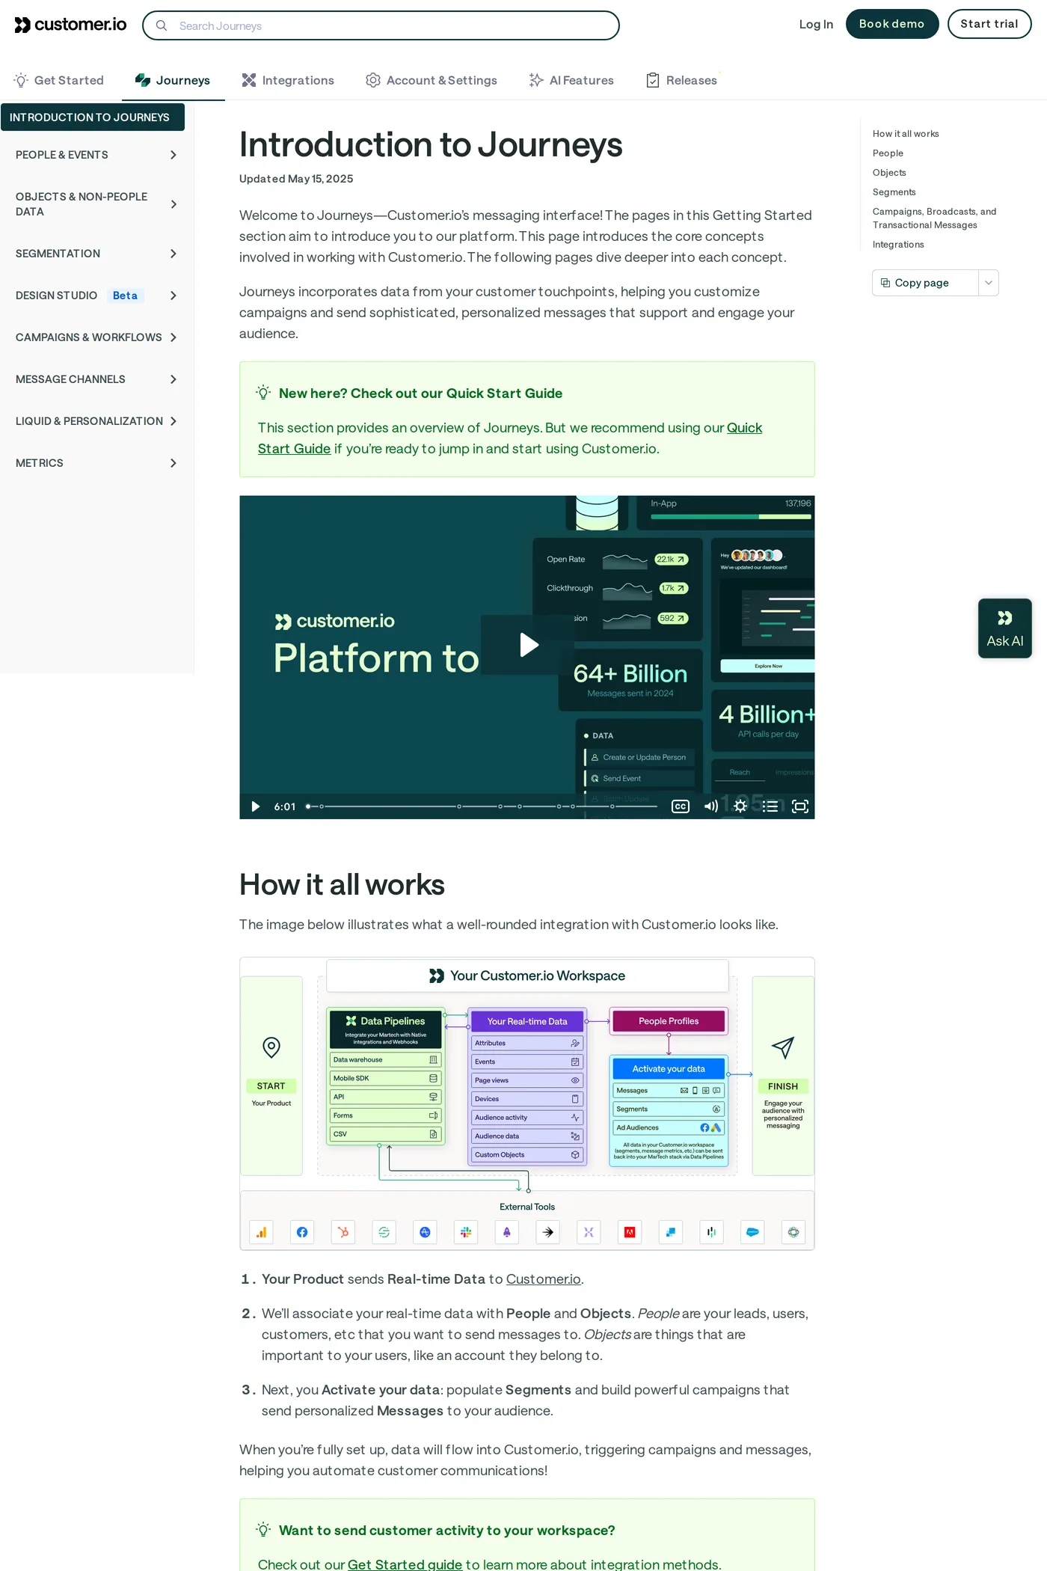Open the Get Started guide link
This screenshot has height=1571, width=1047.
click(x=405, y=1564)
